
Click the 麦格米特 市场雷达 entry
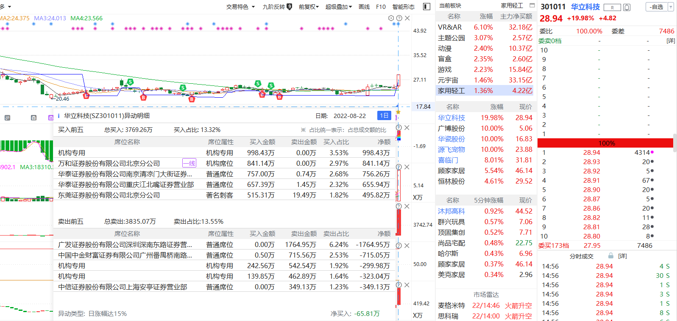pos(485,305)
